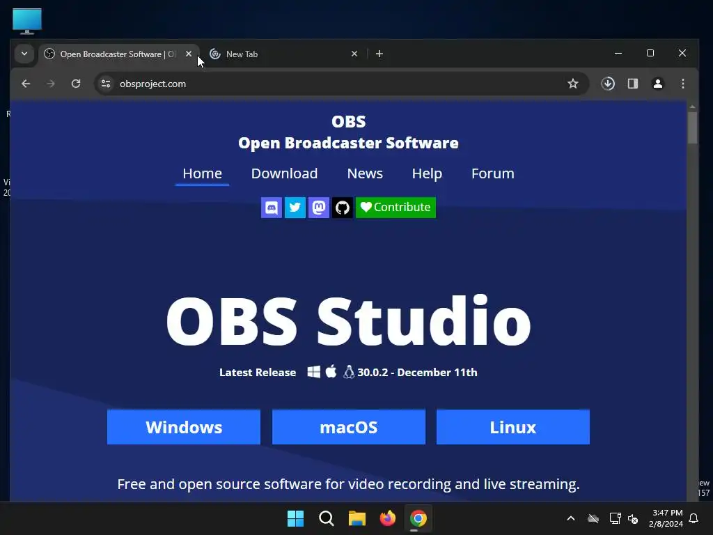Viewport: 713px width, 535px height.
Task: Open the Help navigation item
Action: tap(427, 173)
